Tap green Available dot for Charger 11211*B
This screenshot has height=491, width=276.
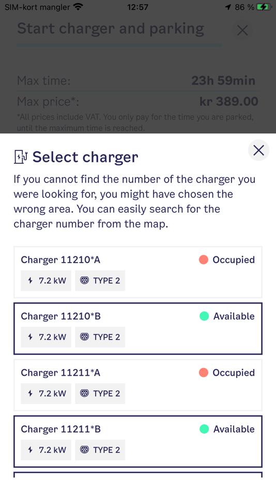click(204, 428)
